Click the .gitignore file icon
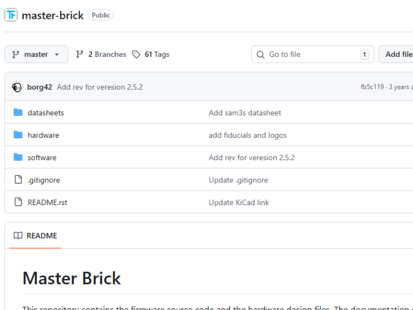The height and width of the screenshot is (310, 413). [18, 180]
